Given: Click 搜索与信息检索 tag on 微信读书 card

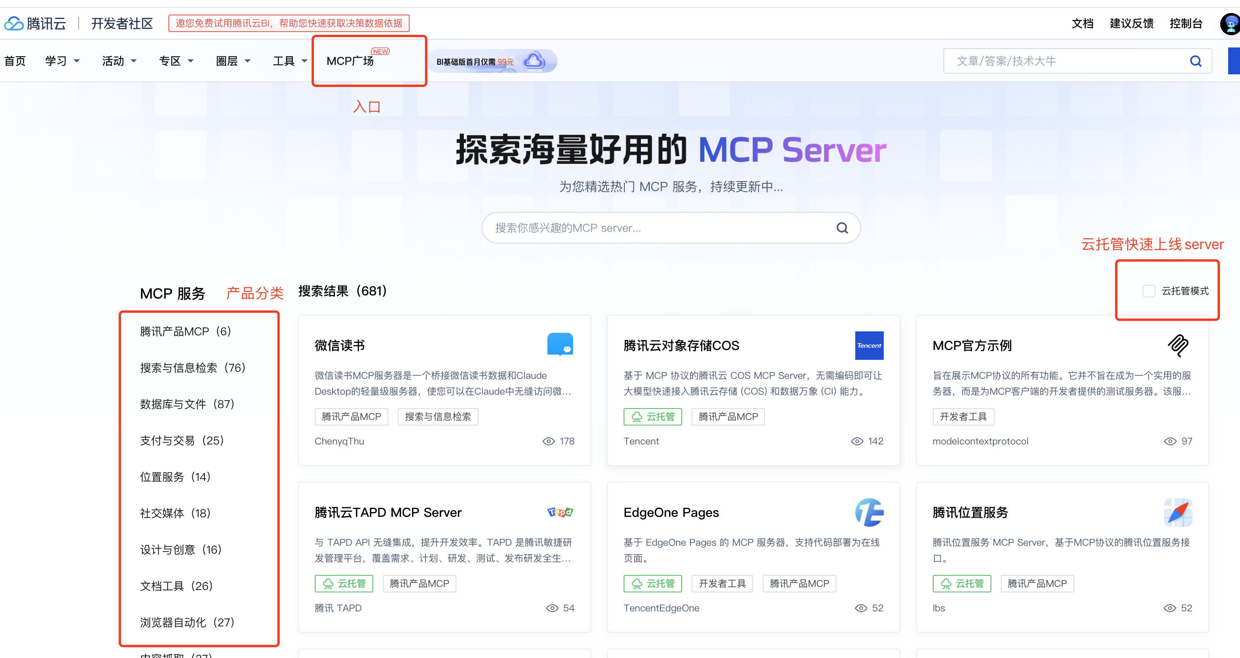Looking at the screenshot, I should (438, 416).
